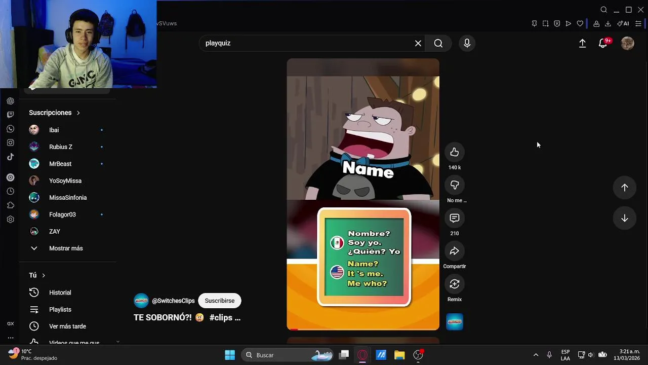The image size is (648, 365).
Task: Open the ad blocker shield icon
Action: [557, 24]
